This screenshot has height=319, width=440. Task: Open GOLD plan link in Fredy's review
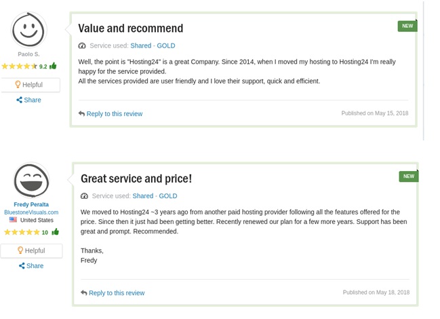(168, 196)
